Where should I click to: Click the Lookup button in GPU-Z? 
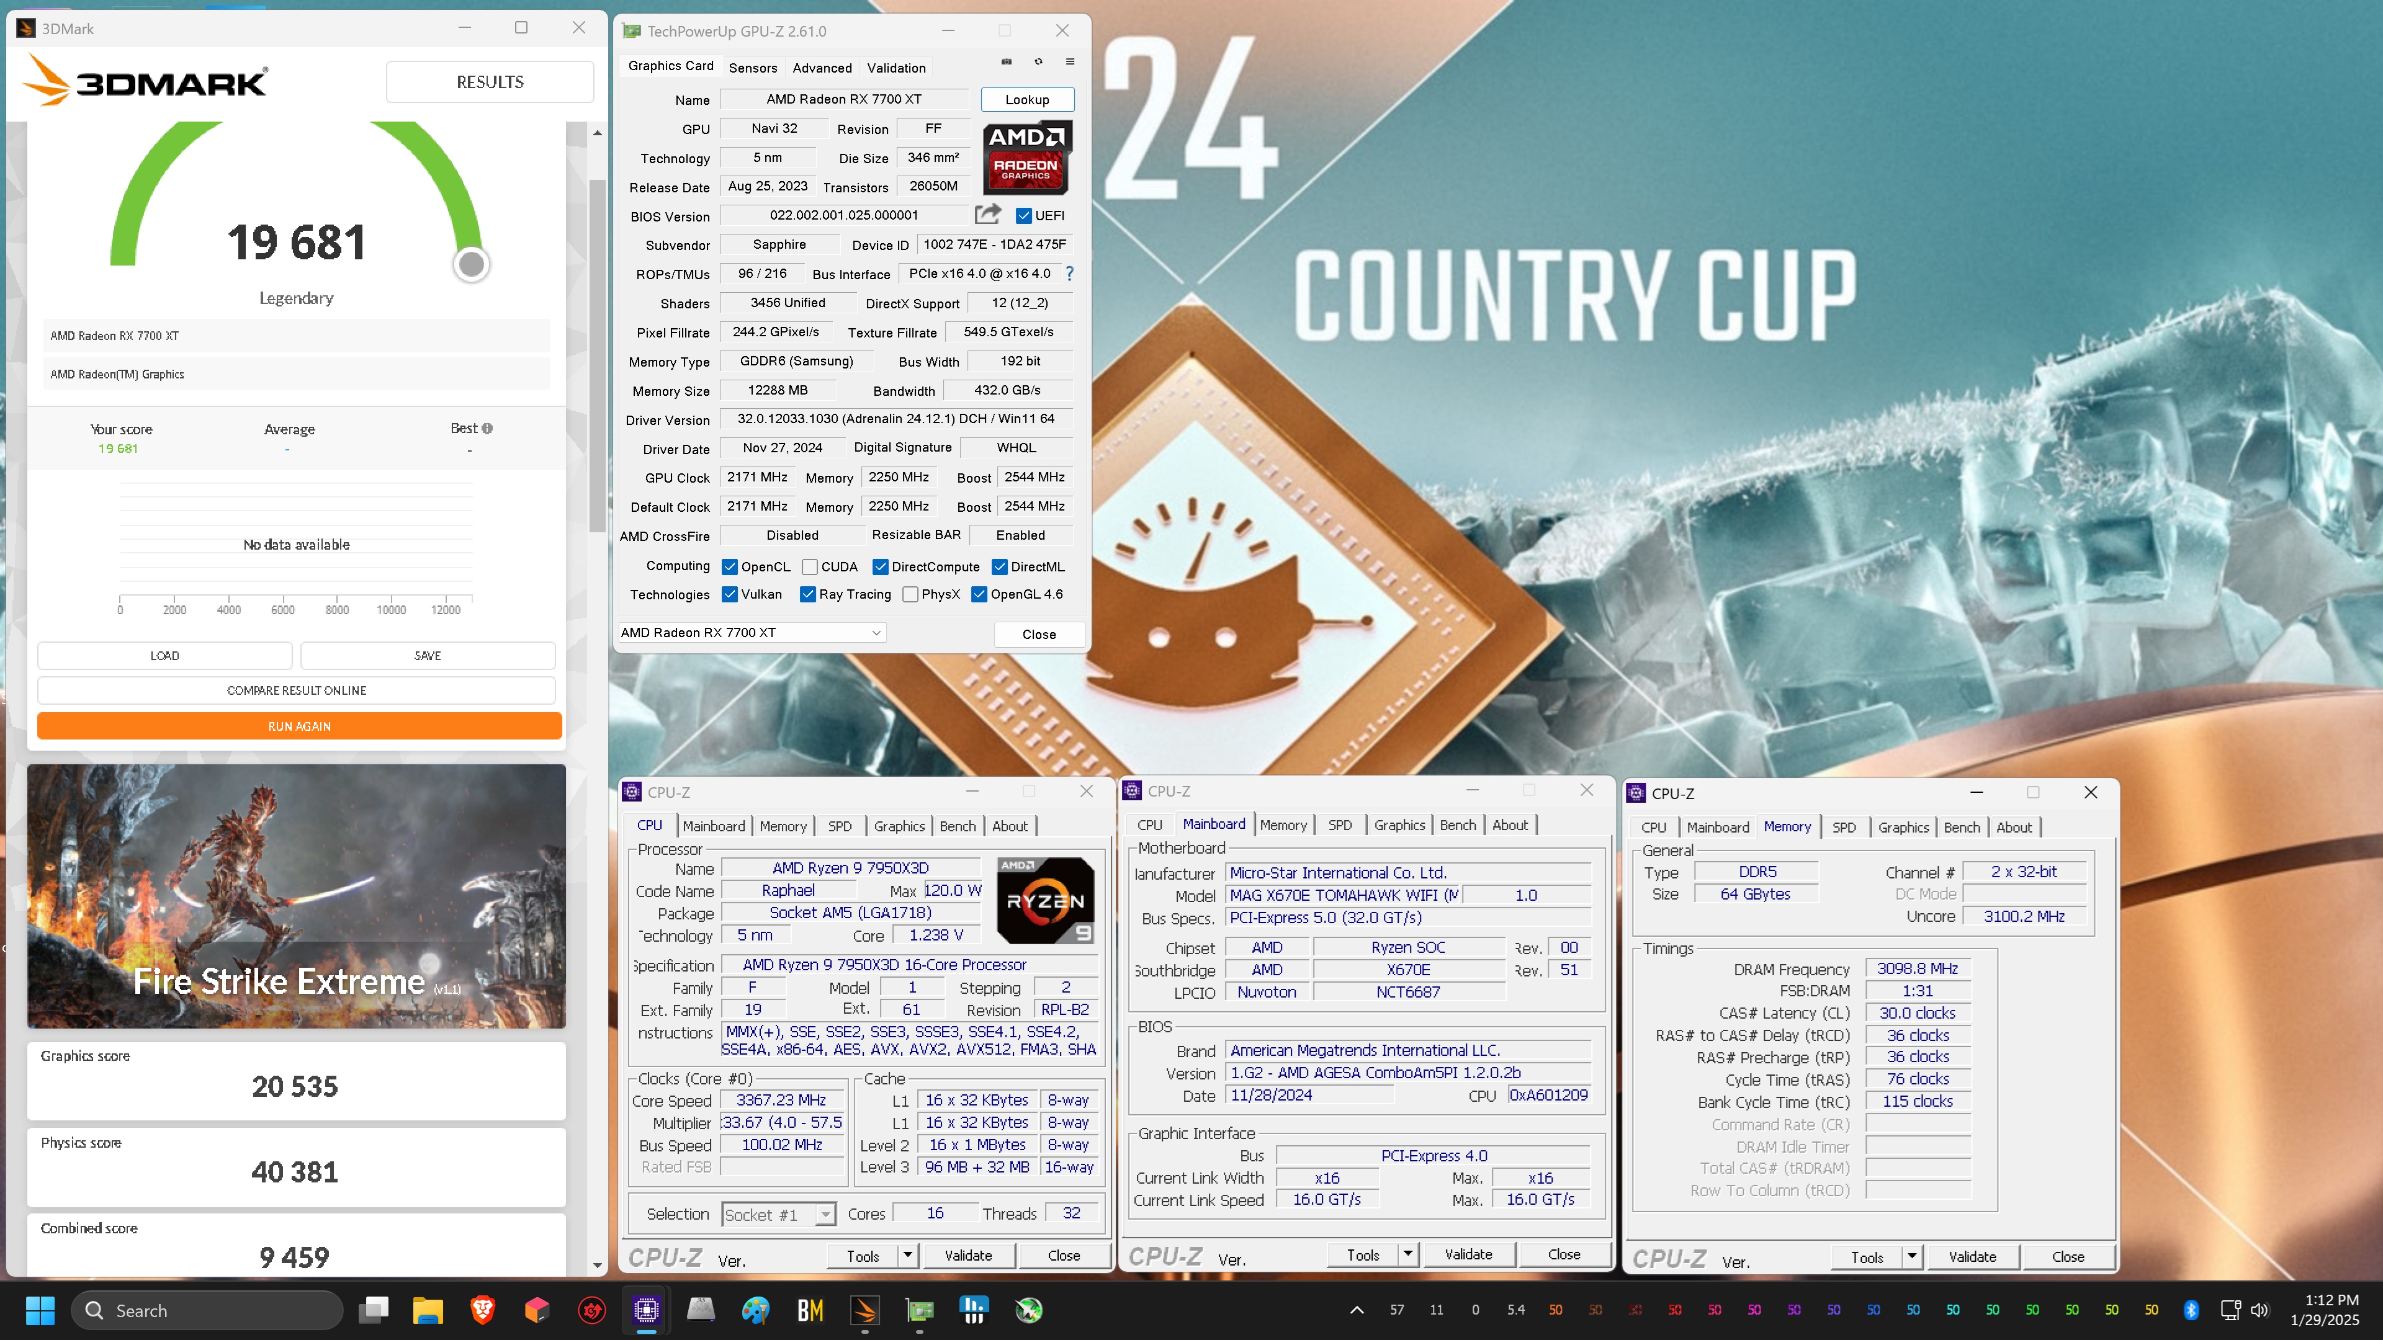(x=1027, y=99)
